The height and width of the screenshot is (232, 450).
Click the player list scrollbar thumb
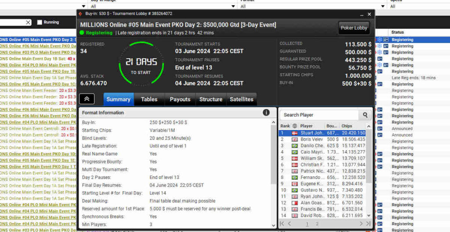[x=369, y=156]
